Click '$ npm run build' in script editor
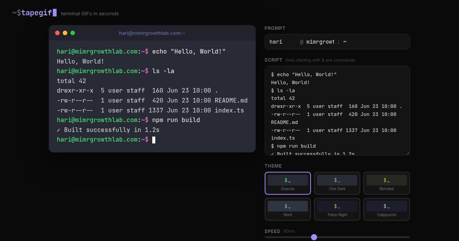This screenshot has width=459, height=241. [x=293, y=146]
